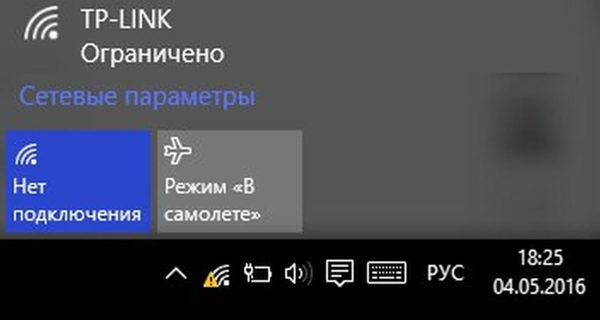This screenshot has height=320, width=600.
Task: Open the battery power tray icon
Action: (258, 274)
